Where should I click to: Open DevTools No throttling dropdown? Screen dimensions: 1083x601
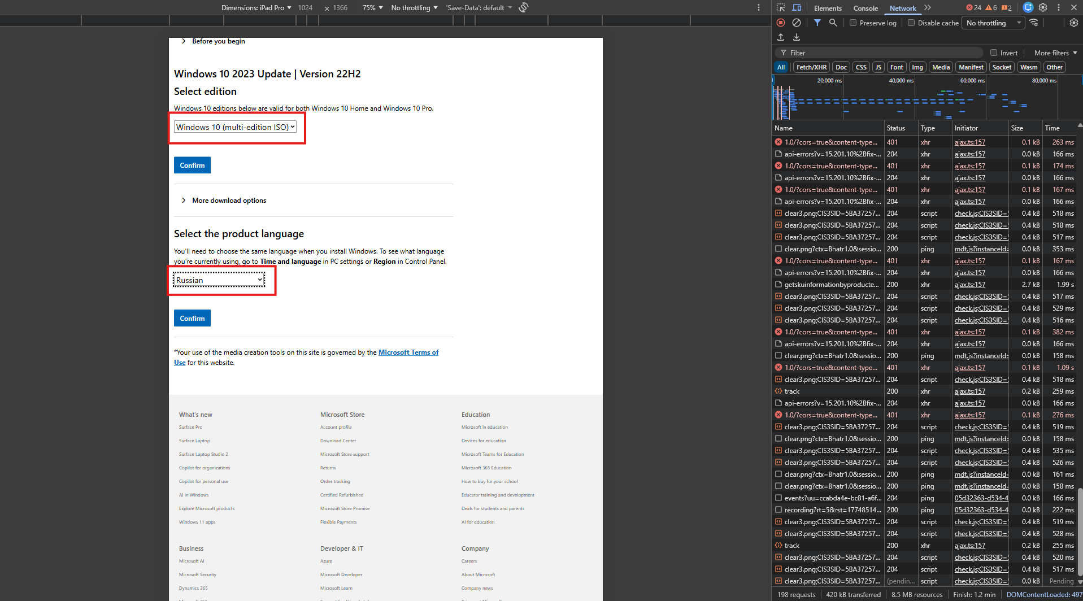click(x=994, y=23)
